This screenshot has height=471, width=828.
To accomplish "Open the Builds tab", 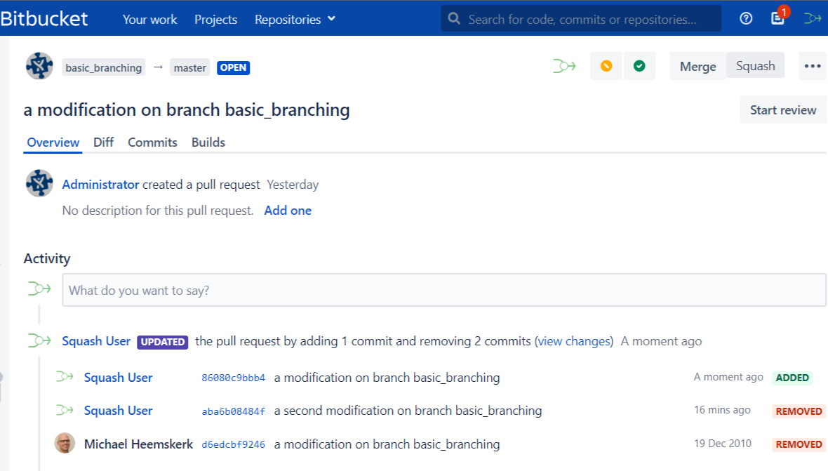I will pyautogui.click(x=208, y=142).
